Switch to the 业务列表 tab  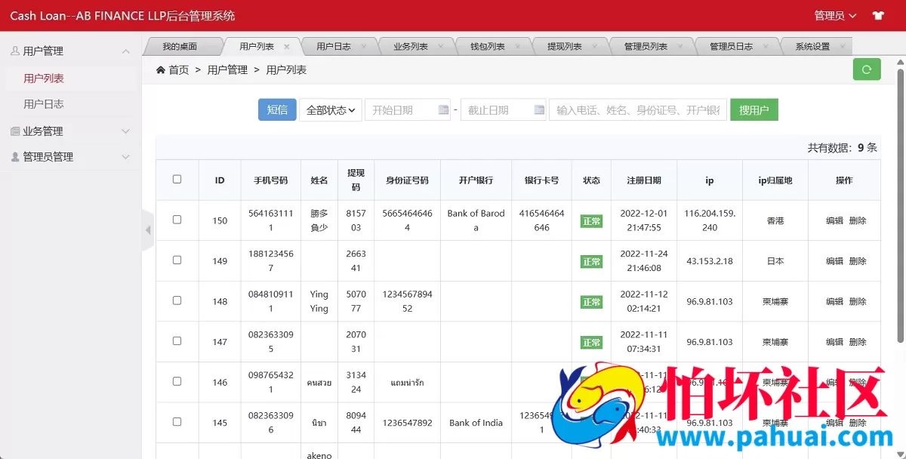click(411, 46)
